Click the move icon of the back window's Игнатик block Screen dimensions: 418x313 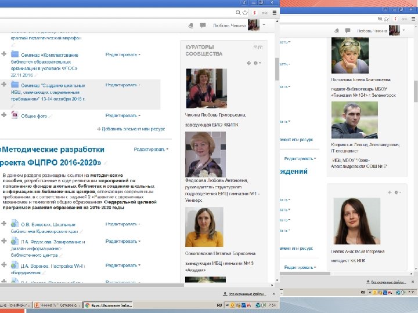tap(390, 192)
